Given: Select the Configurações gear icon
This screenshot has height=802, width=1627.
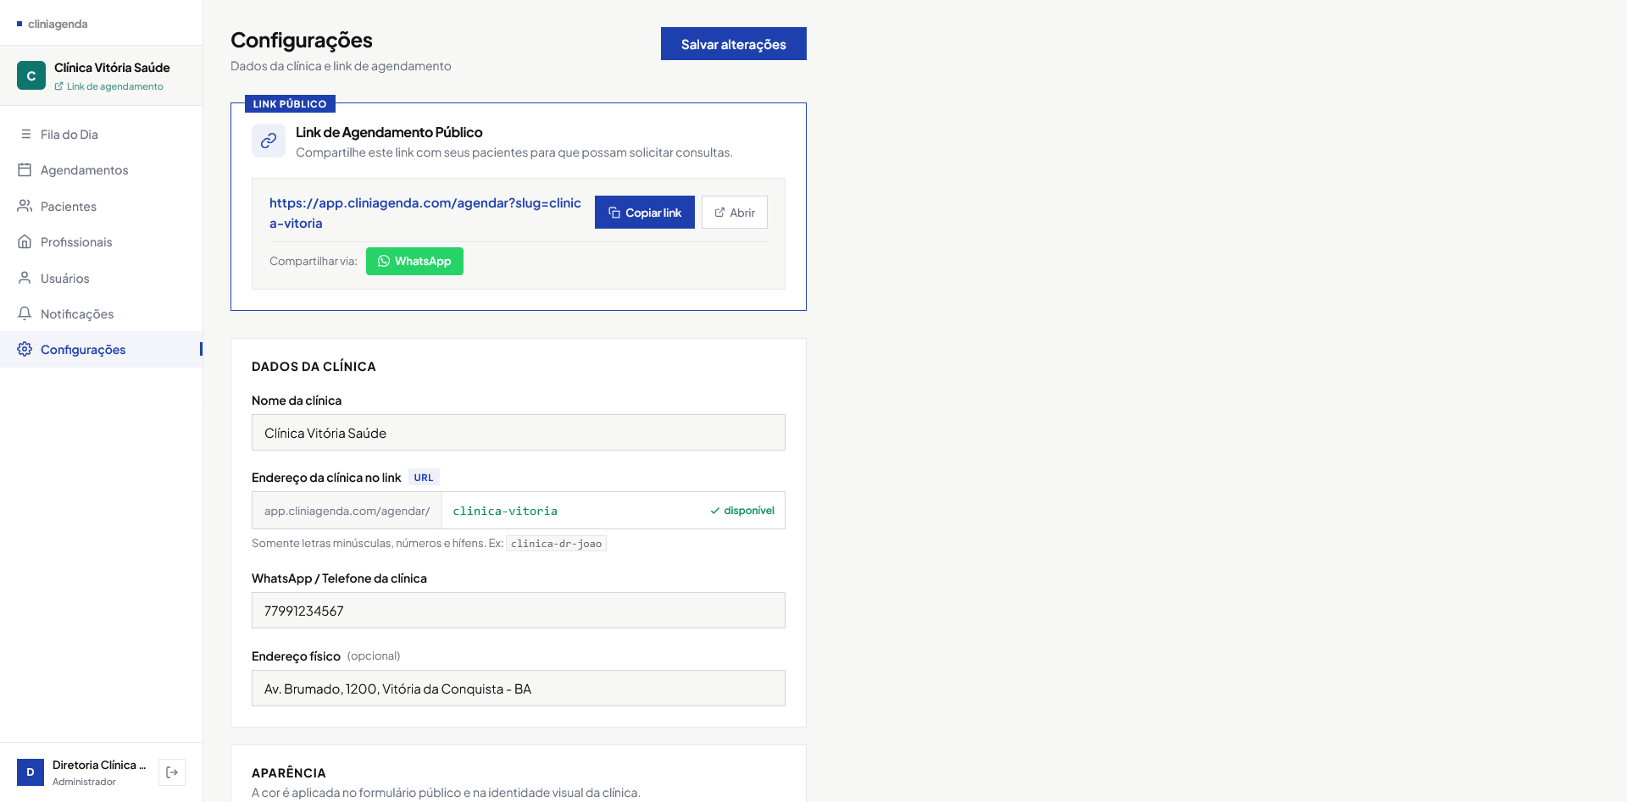Looking at the screenshot, I should (24, 349).
